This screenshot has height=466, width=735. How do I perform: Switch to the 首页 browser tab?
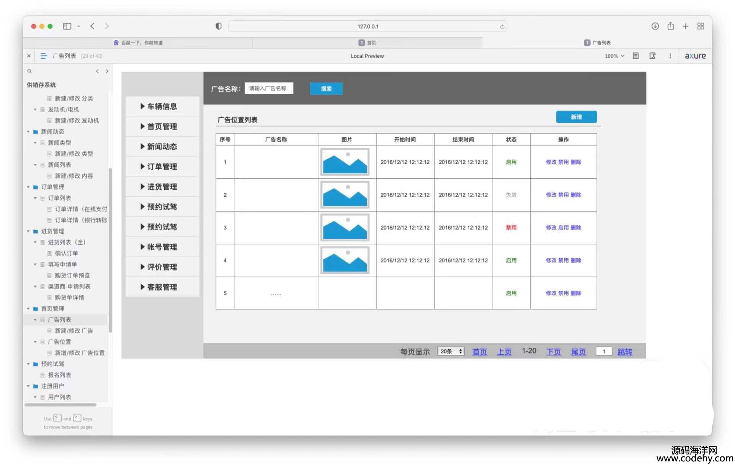coord(367,42)
